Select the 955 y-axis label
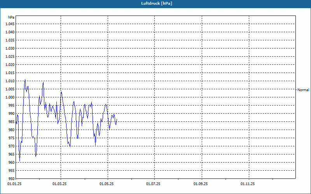The image size is (311, 194). coord(12,170)
